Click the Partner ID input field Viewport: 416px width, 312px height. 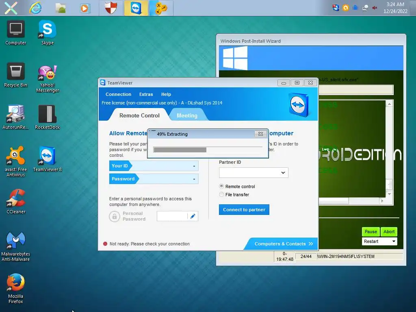[253, 173]
